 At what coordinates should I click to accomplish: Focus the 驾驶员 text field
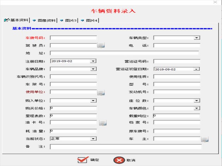[73, 45]
